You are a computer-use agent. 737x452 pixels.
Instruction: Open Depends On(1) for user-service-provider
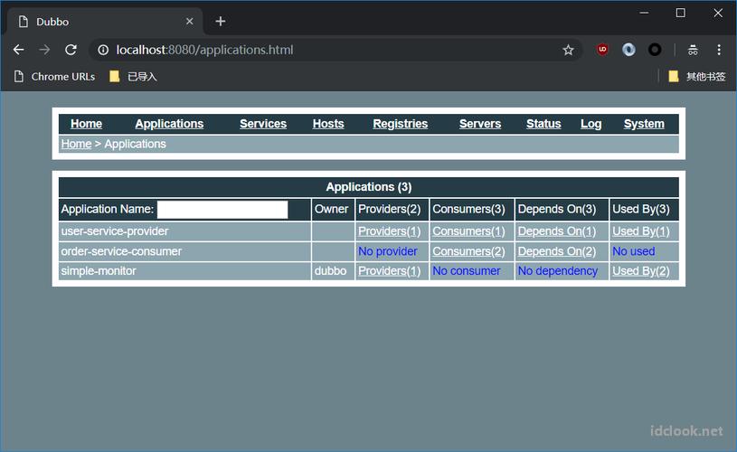556,231
